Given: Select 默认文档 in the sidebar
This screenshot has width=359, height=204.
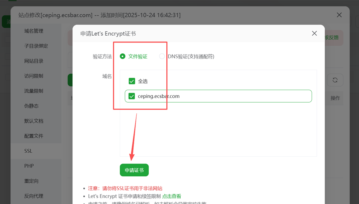Looking at the screenshot, I should 34,121.
